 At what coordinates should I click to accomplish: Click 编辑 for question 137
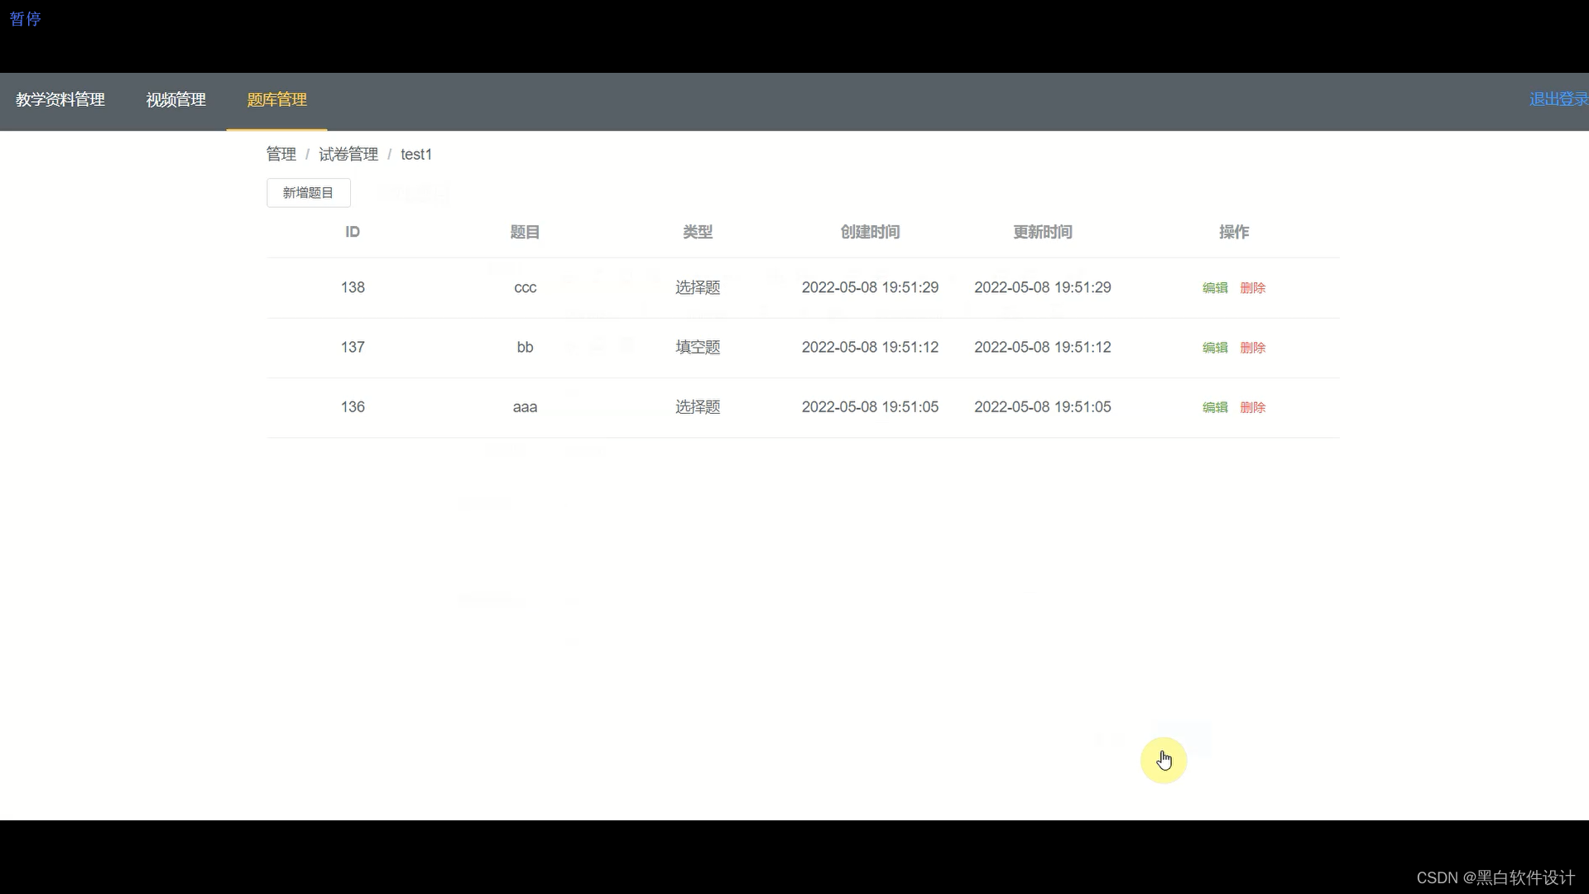pyautogui.click(x=1215, y=348)
